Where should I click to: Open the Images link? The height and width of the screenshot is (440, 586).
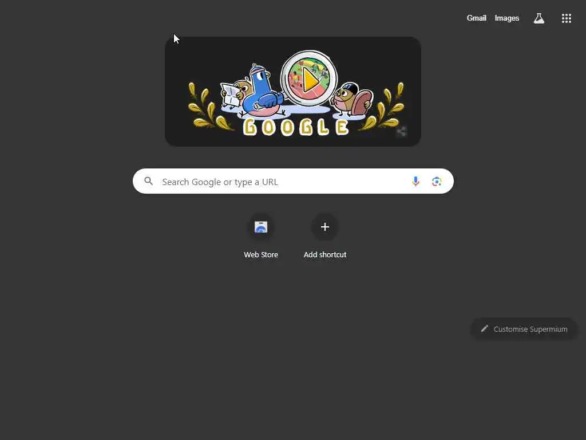tap(507, 18)
